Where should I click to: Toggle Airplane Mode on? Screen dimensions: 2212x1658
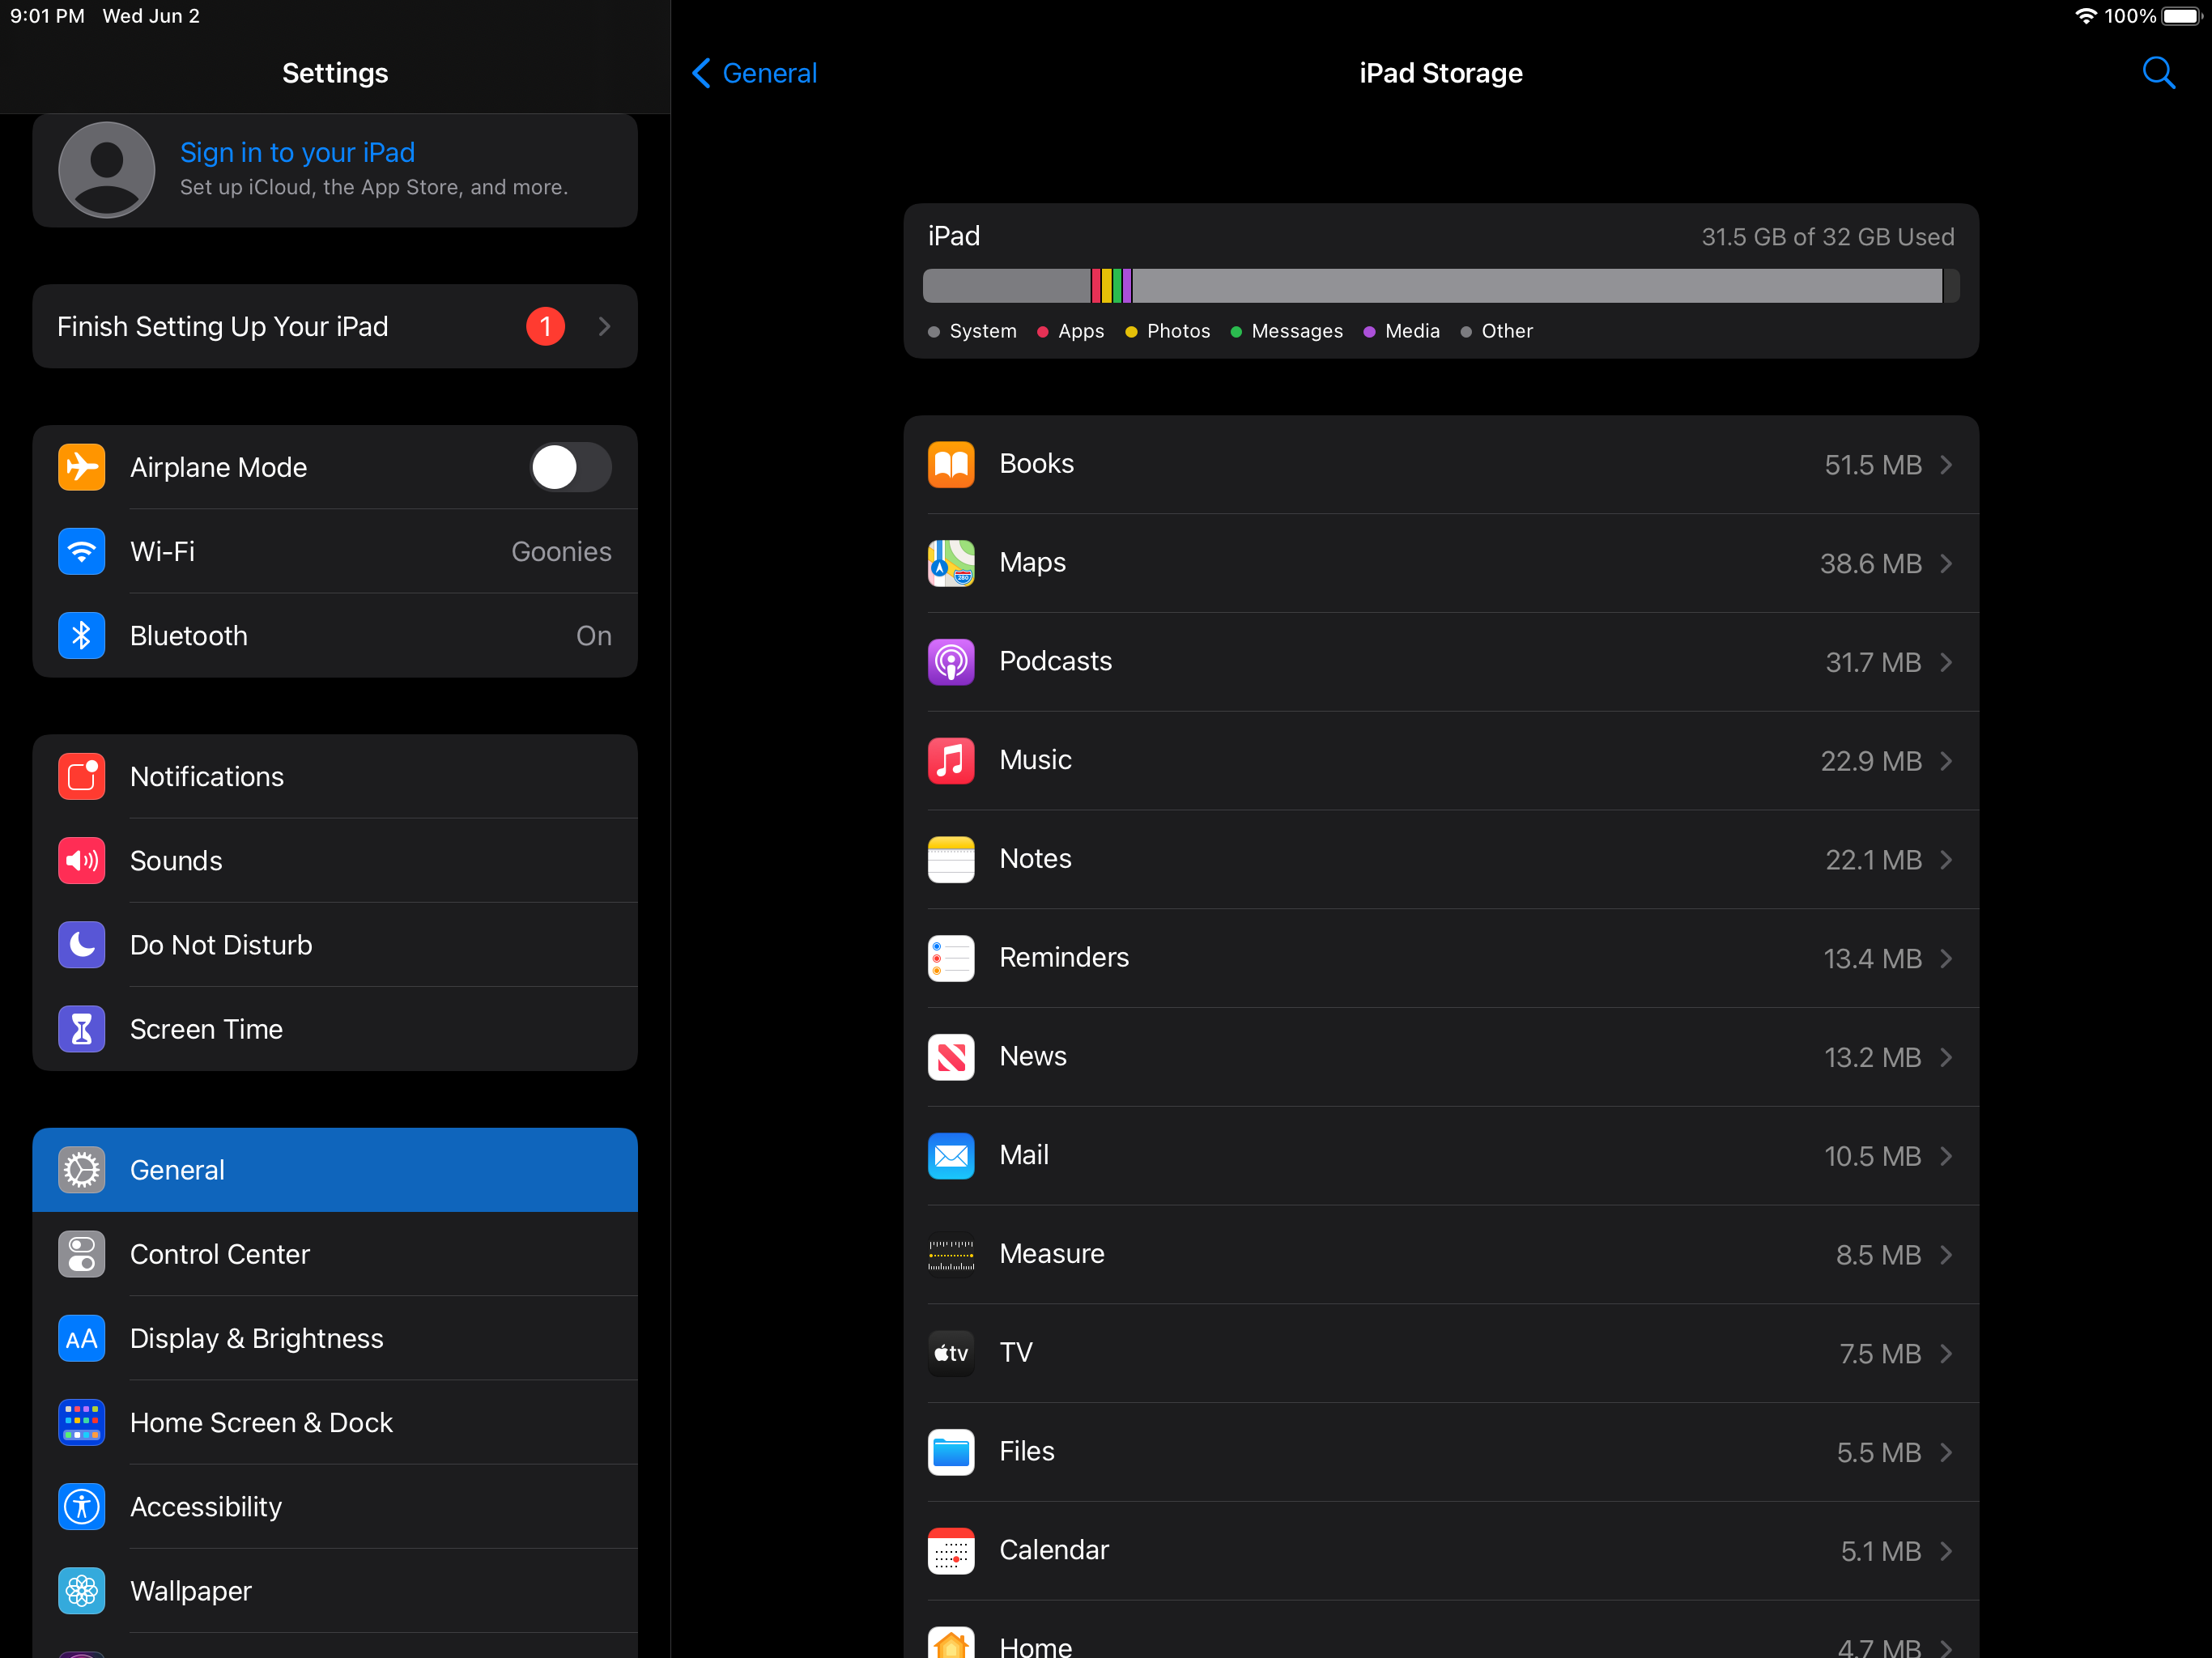click(x=570, y=467)
